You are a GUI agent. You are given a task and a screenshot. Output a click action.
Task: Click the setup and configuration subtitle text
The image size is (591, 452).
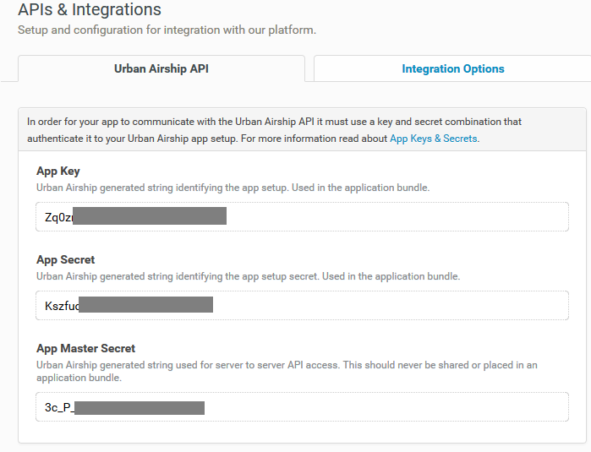167,30
